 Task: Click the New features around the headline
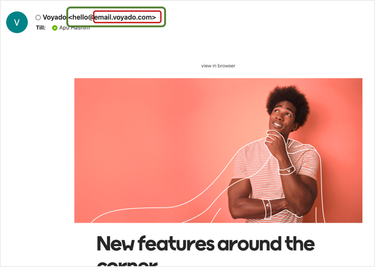[206, 244]
